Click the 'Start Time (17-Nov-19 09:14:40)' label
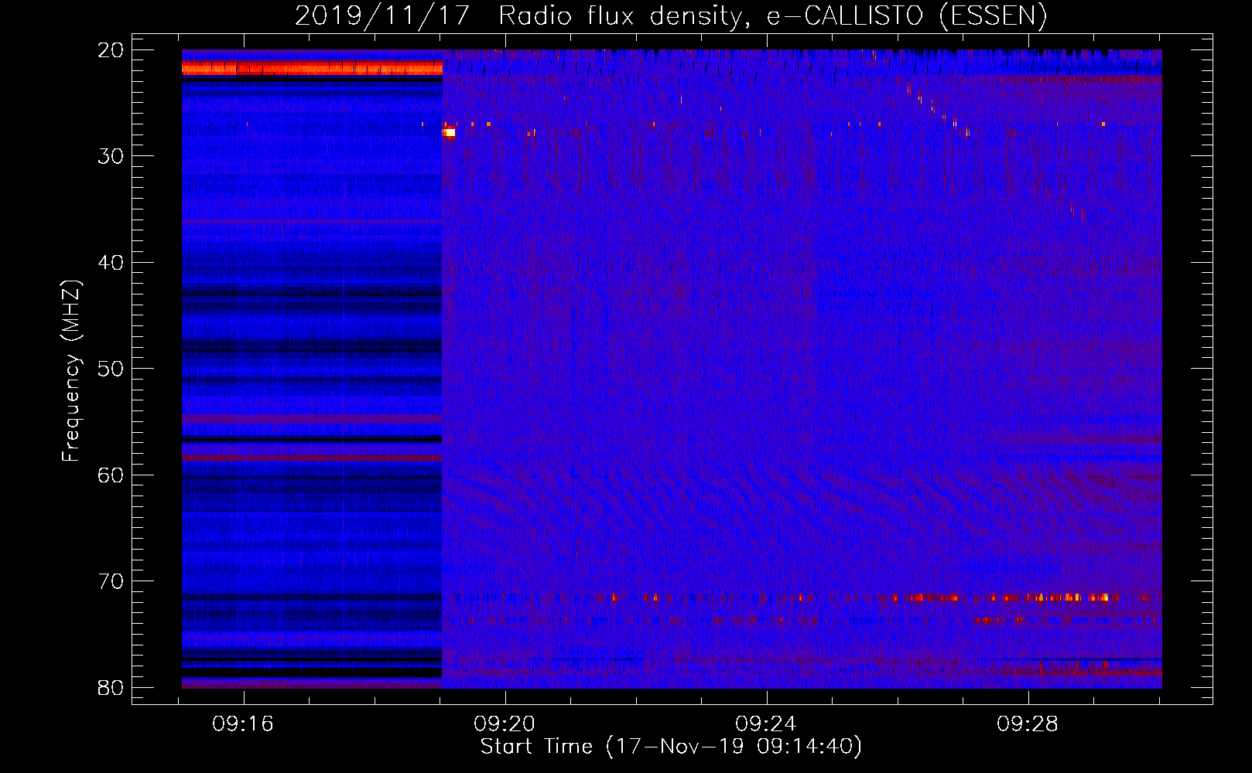 671,747
